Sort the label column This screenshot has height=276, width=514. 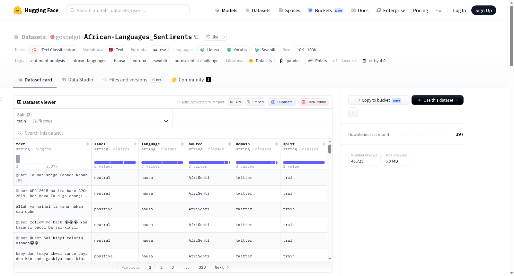point(135,144)
